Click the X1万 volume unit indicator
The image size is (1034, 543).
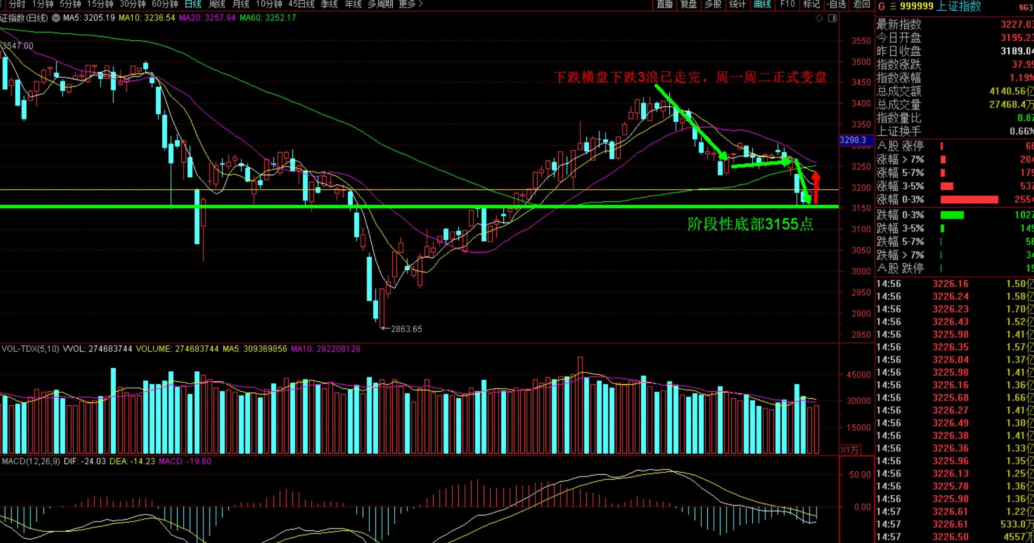[x=850, y=450]
